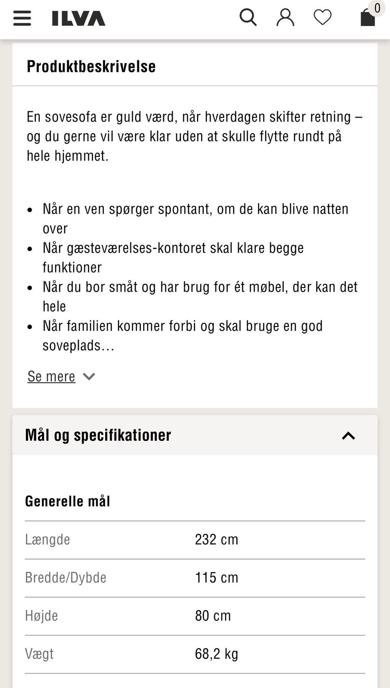Click the cart item count badge
390x688 pixels.
(x=377, y=7)
